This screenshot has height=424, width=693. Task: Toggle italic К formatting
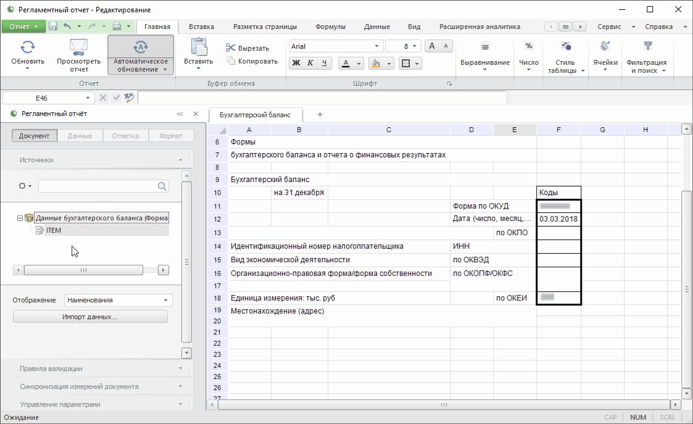[310, 63]
